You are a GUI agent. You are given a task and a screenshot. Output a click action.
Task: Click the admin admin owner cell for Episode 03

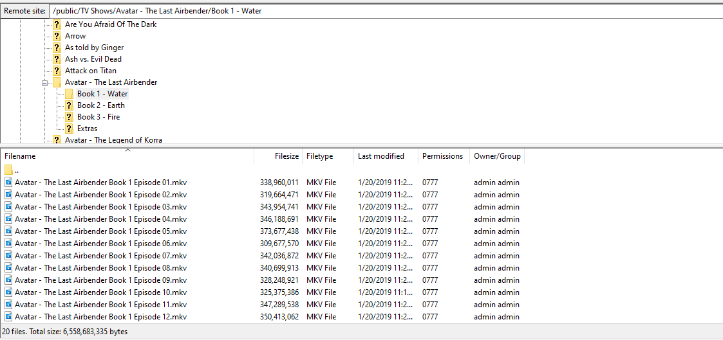coord(496,206)
